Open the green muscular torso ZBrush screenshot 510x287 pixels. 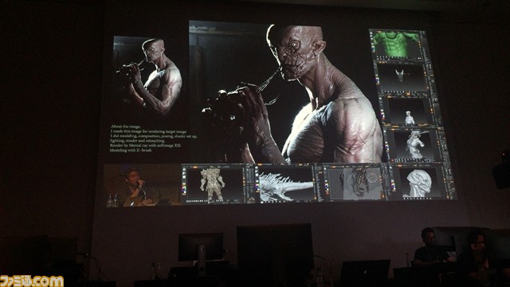[x=397, y=45]
